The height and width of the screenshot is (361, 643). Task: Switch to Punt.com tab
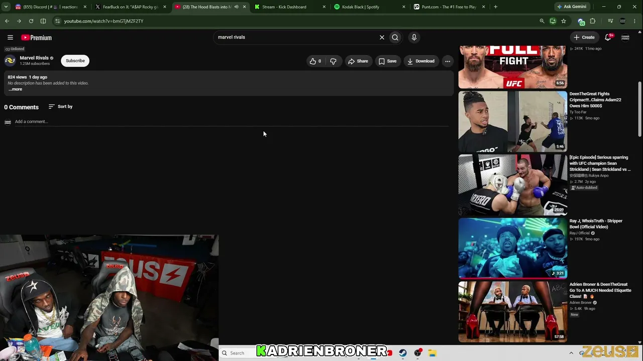449,7
